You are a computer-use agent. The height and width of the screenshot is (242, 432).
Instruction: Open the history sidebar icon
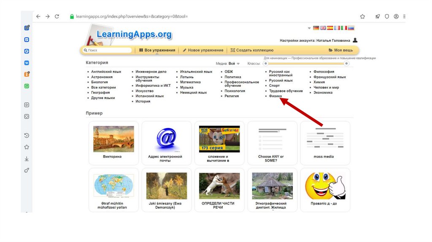click(x=27, y=135)
